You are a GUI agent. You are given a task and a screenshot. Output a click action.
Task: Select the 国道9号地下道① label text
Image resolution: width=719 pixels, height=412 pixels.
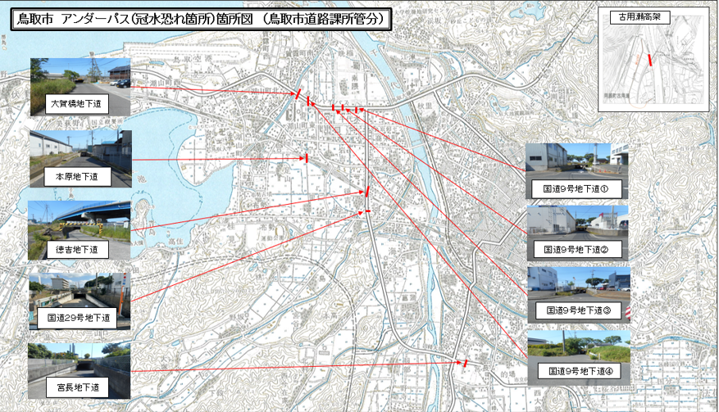click(576, 189)
